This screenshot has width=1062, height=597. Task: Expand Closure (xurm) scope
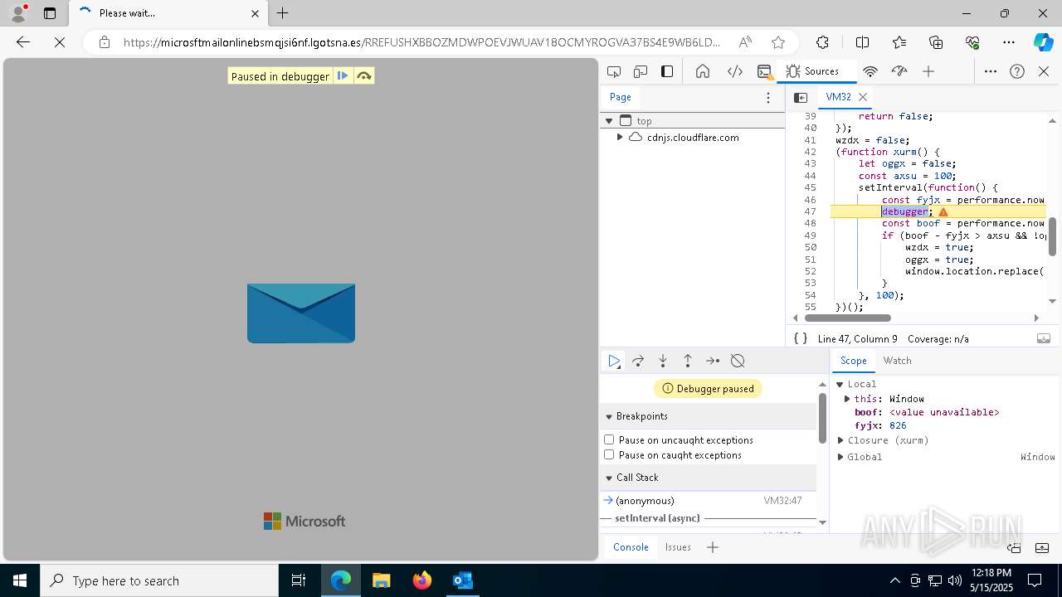(x=840, y=440)
